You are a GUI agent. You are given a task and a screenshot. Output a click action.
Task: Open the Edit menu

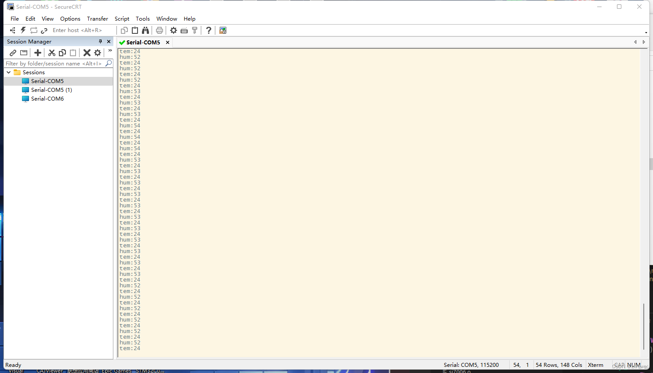(x=30, y=18)
